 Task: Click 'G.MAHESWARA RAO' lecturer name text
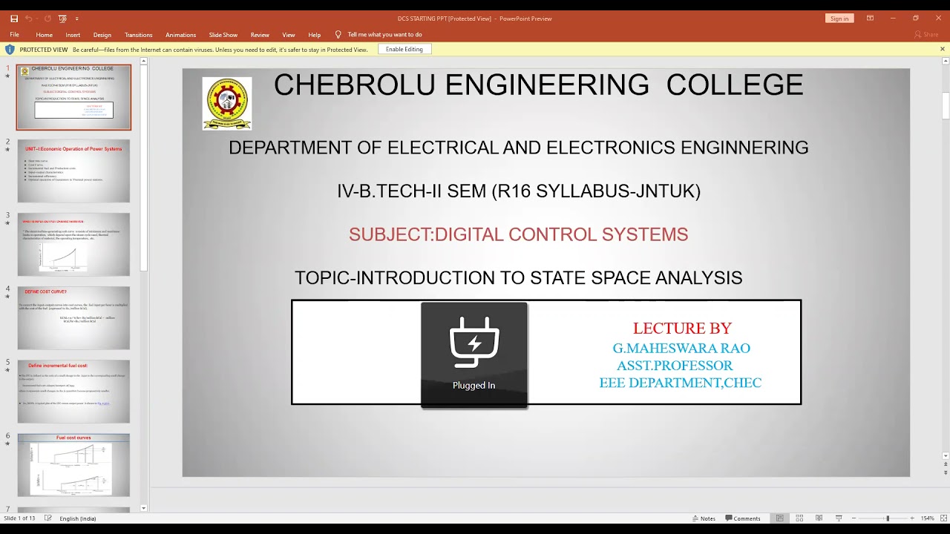tap(681, 348)
